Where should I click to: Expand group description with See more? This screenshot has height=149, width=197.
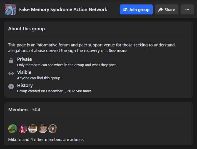tap(118, 51)
